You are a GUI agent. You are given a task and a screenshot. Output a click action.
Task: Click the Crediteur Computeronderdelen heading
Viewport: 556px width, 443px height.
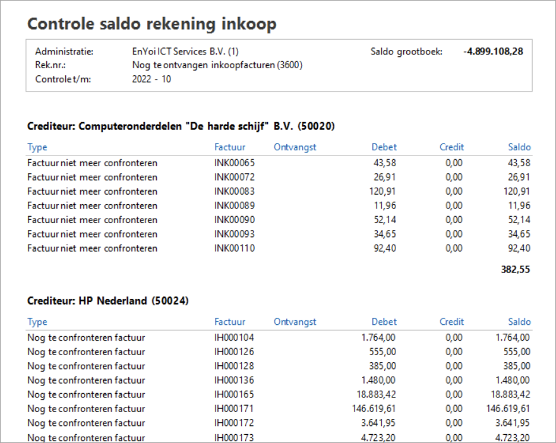181,126
